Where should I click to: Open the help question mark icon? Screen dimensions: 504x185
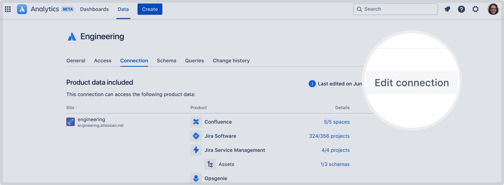pos(461,9)
